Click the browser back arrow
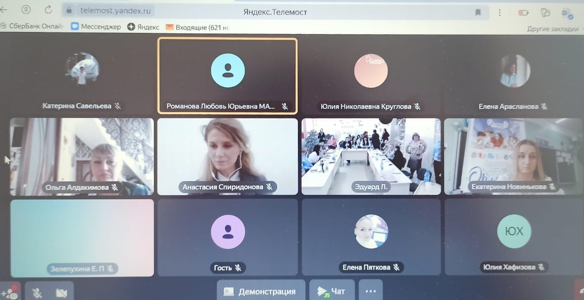Image resolution: width=584 pixels, height=300 pixels. tap(4, 10)
